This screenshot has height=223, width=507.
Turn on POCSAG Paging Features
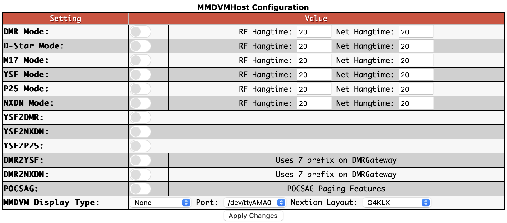pyautogui.click(x=140, y=189)
